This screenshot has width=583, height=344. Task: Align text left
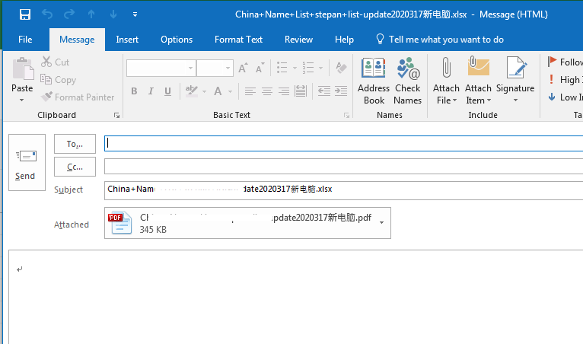pos(250,91)
